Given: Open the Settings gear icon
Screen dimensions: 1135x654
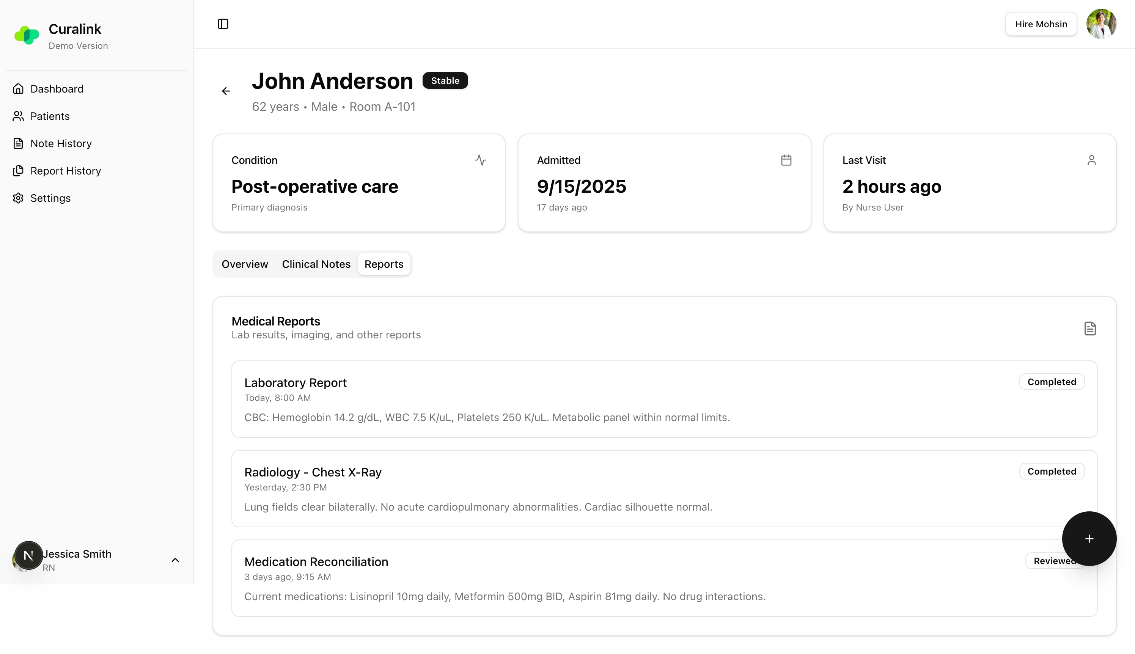Looking at the screenshot, I should pos(18,198).
